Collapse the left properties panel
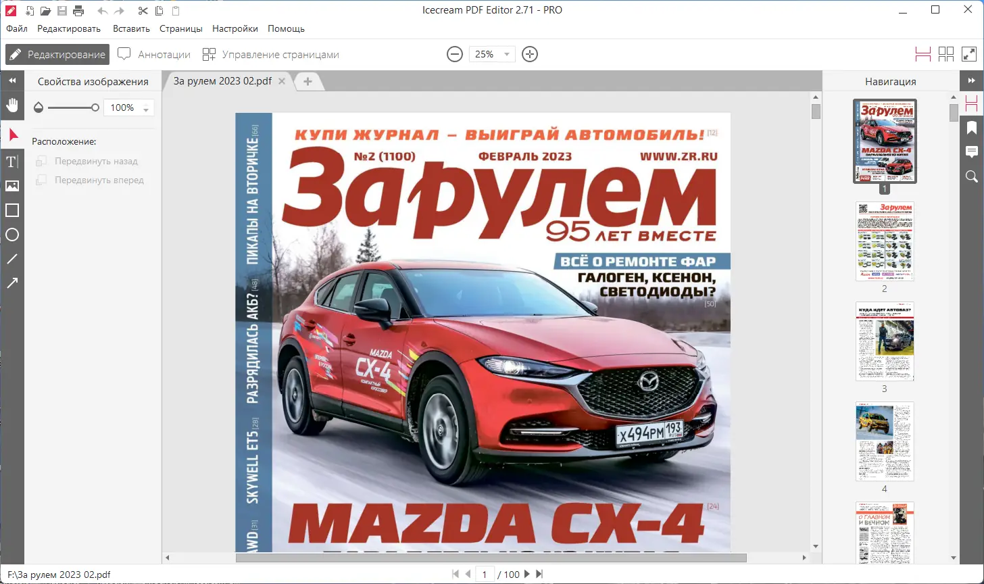 click(x=12, y=80)
